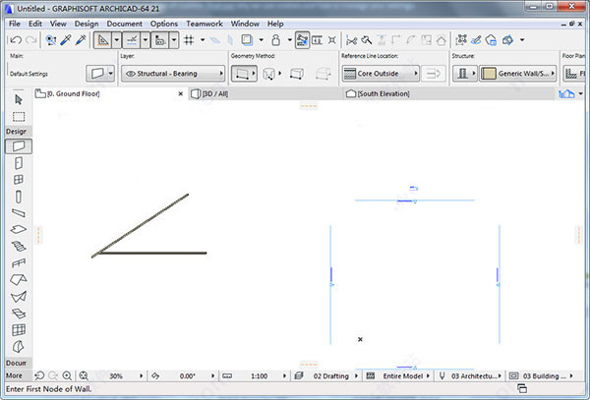Click the Generic Wall building material swatch
590x400 pixels.
pyautogui.click(x=489, y=74)
